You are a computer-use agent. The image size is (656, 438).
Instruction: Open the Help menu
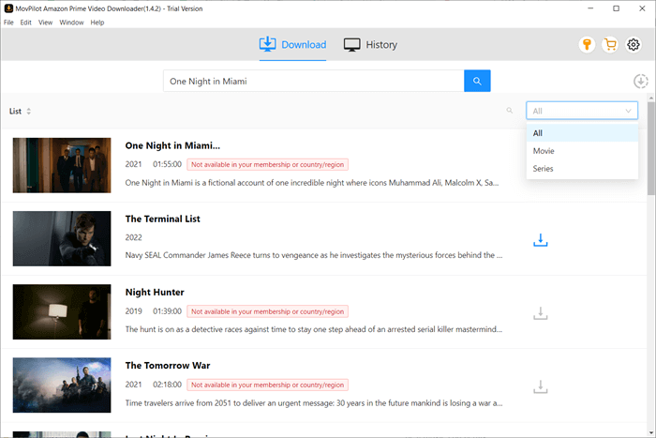[x=97, y=22]
